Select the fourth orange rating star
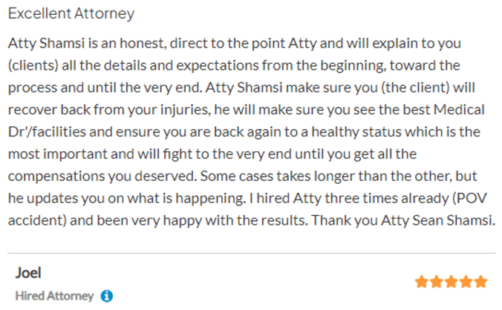 466,282
